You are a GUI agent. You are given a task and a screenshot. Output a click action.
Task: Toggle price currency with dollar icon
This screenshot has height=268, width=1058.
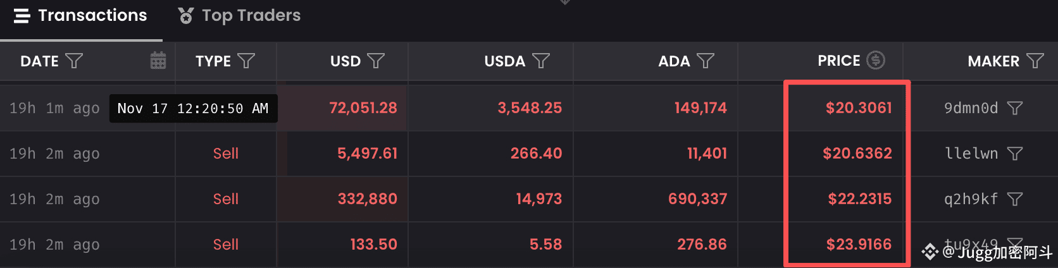(x=876, y=61)
